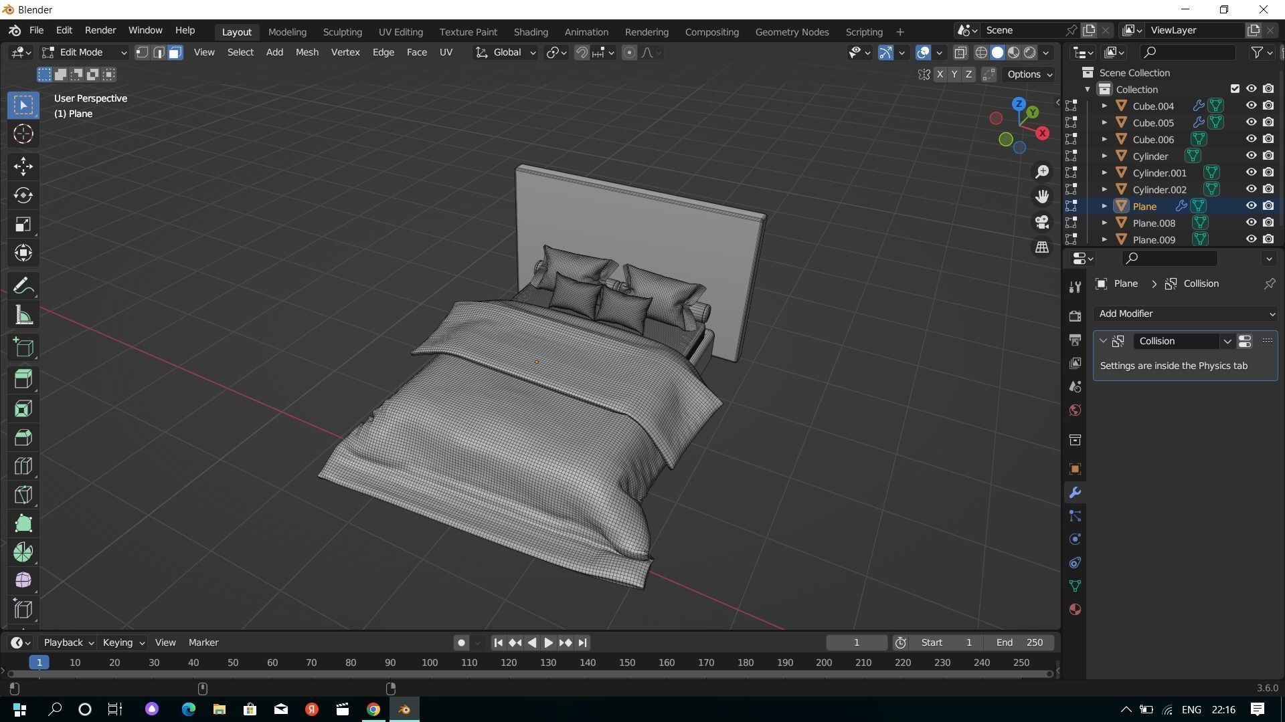The width and height of the screenshot is (1285, 722).
Task: Jump to the last frame of the animation
Action: (x=582, y=642)
